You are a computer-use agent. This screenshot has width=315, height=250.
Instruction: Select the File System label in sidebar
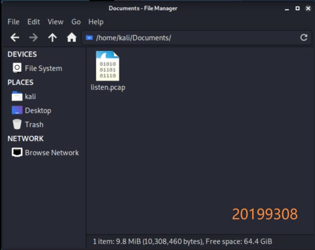[x=44, y=68]
